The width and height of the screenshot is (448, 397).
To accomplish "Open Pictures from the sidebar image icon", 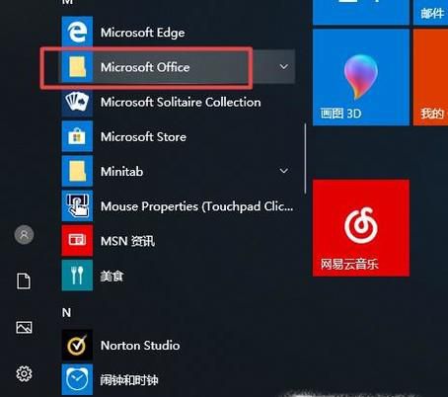I will click(x=24, y=328).
